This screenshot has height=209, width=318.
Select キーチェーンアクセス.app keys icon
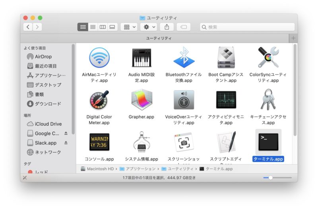[268, 100]
